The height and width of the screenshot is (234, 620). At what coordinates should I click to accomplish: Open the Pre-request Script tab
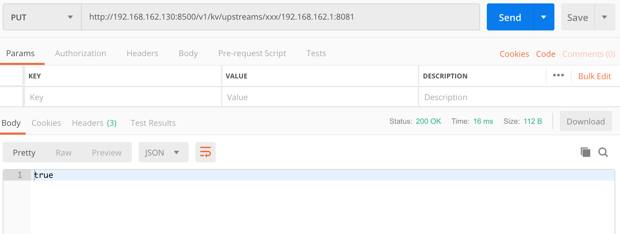(x=252, y=53)
